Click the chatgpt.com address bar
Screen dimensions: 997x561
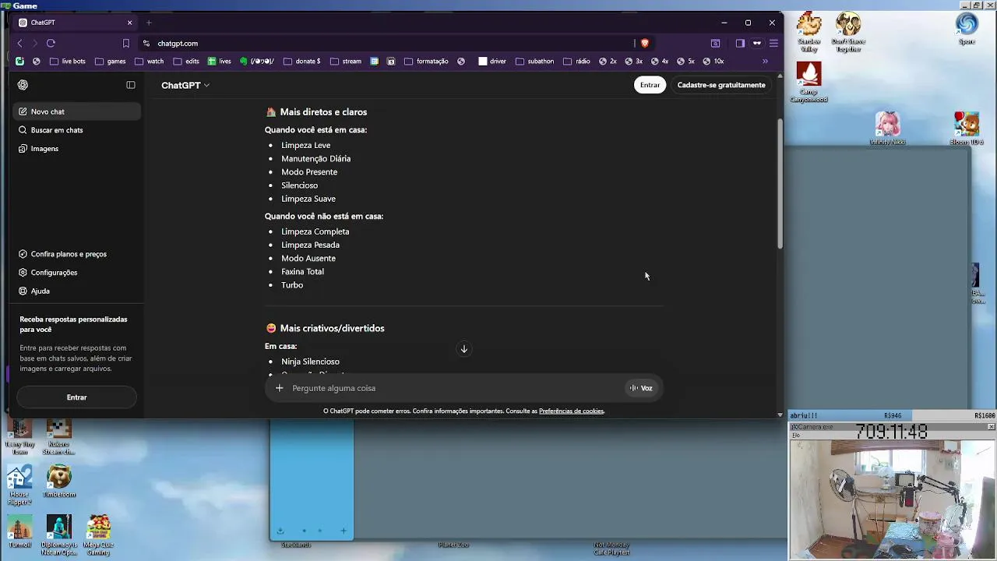point(389,44)
